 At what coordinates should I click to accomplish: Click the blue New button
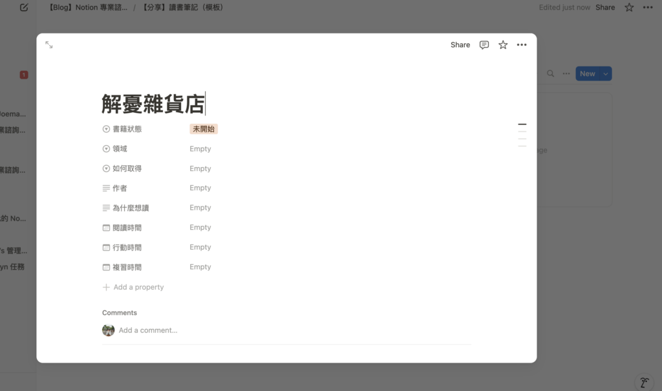pos(587,74)
